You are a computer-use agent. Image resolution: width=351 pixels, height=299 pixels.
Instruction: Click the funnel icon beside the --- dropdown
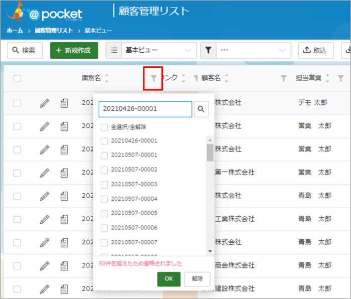tap(208, 50)
